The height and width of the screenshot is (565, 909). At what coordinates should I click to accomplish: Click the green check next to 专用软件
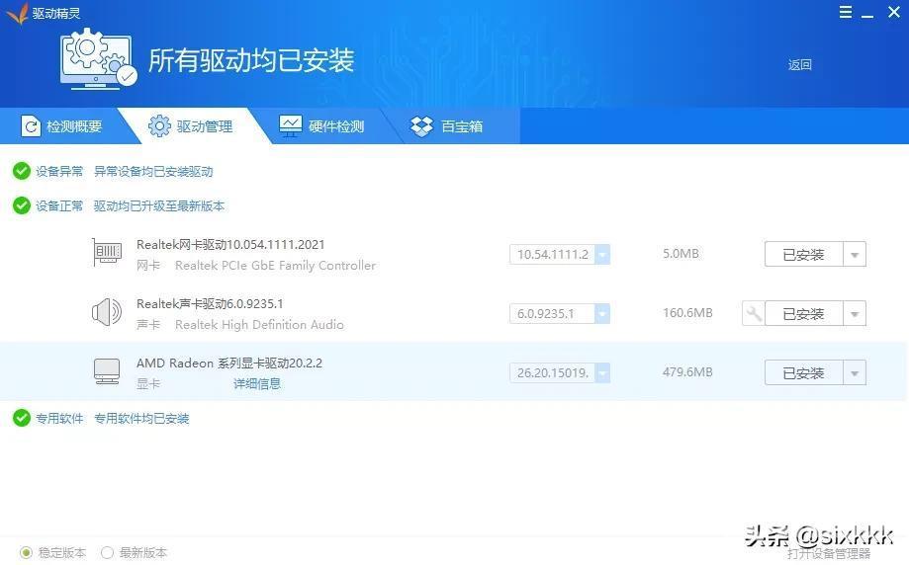[x=22, y=418]
